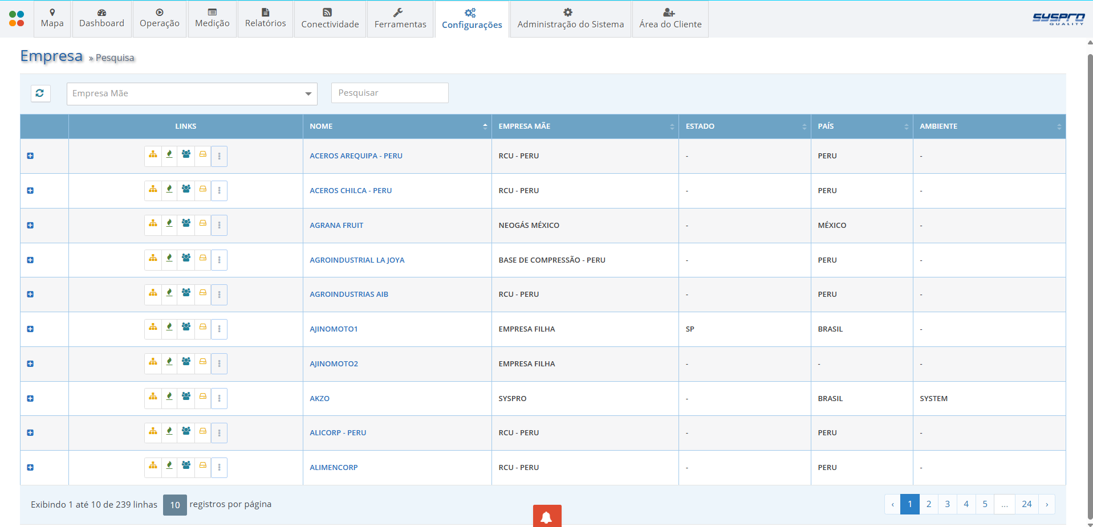Screen dimensions: 1093x527
Task: Sort table by NOME column
Action: coord(397,126)
